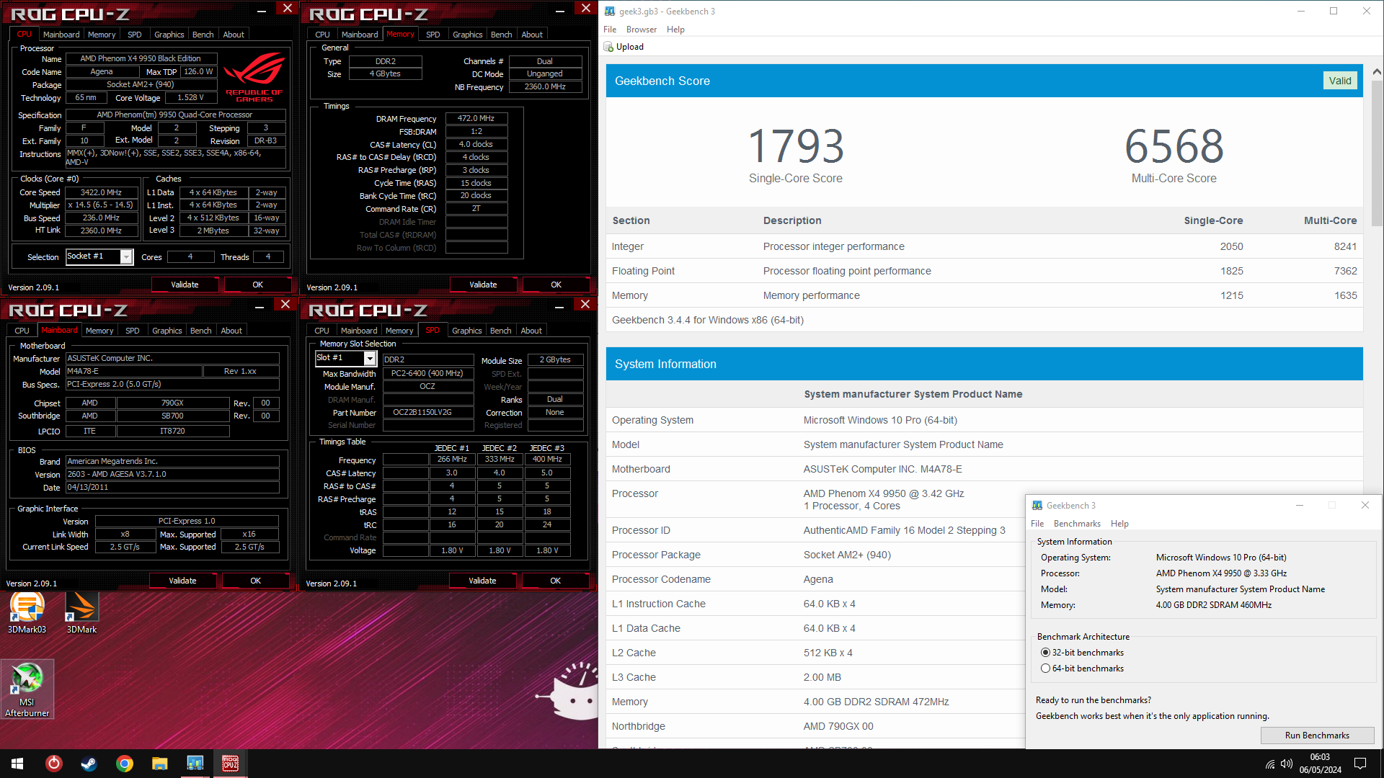Click Run Benchmarks button

[1317, 735]
